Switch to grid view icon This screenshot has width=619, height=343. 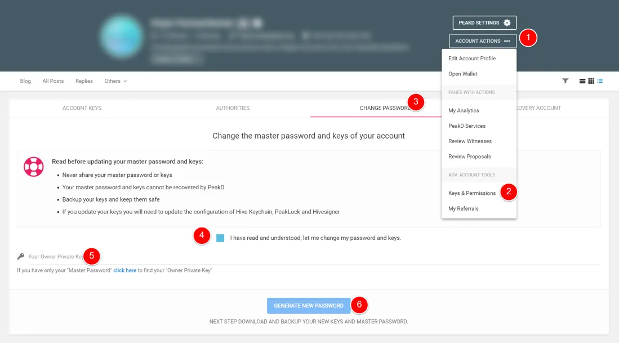pos(591,81)
